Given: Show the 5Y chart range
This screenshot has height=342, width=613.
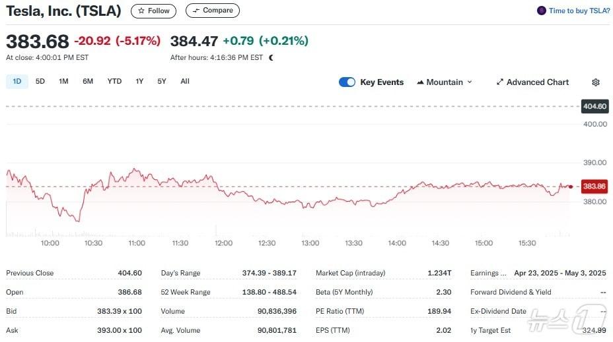Looking at the screenshot, I should 162,82.
